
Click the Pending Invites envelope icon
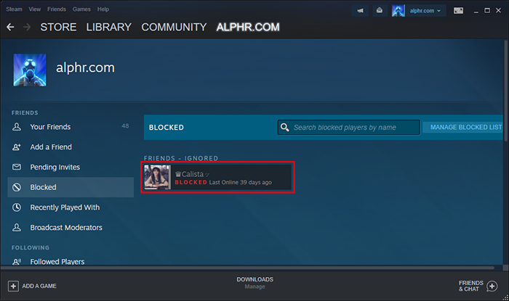[x=17, y=167]
